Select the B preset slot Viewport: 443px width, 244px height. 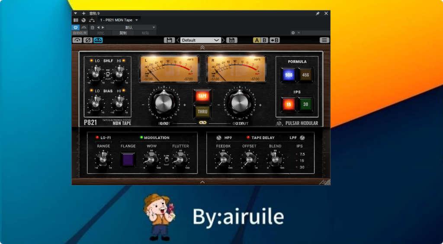tap(264, 40)
